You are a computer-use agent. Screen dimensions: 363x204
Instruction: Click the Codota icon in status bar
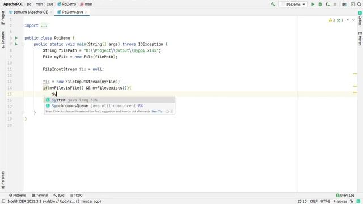[x=358, y=202]
